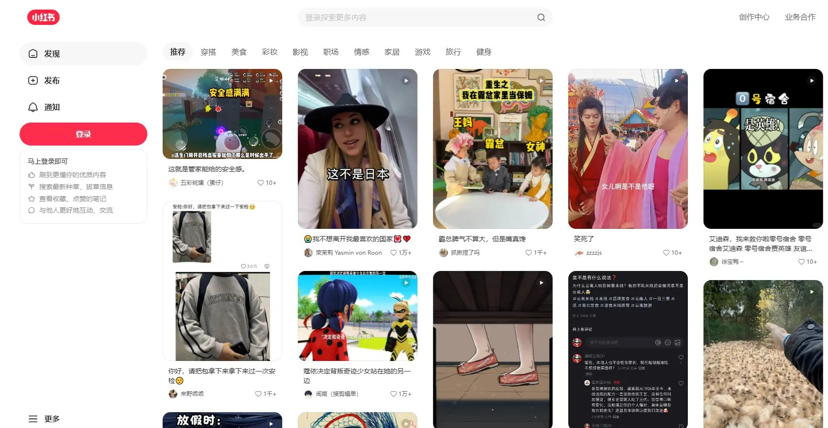
Task: Click the 小红书 logo
Action: pos(43,17)
